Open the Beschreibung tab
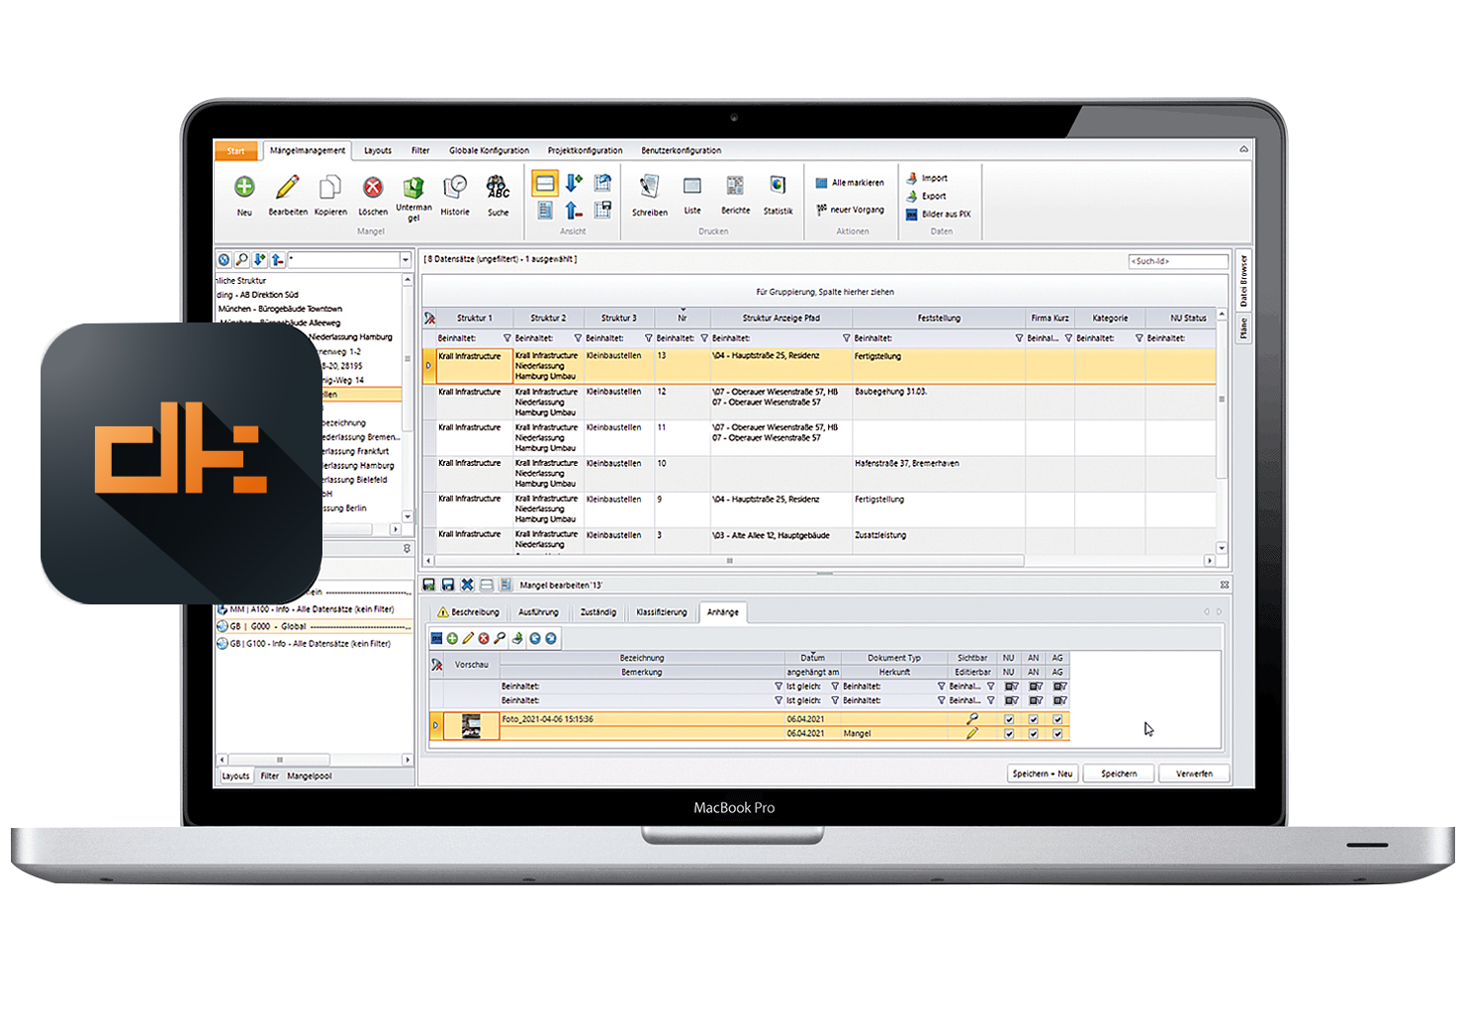This screenshot has width=1464, height=1009. 469,612
